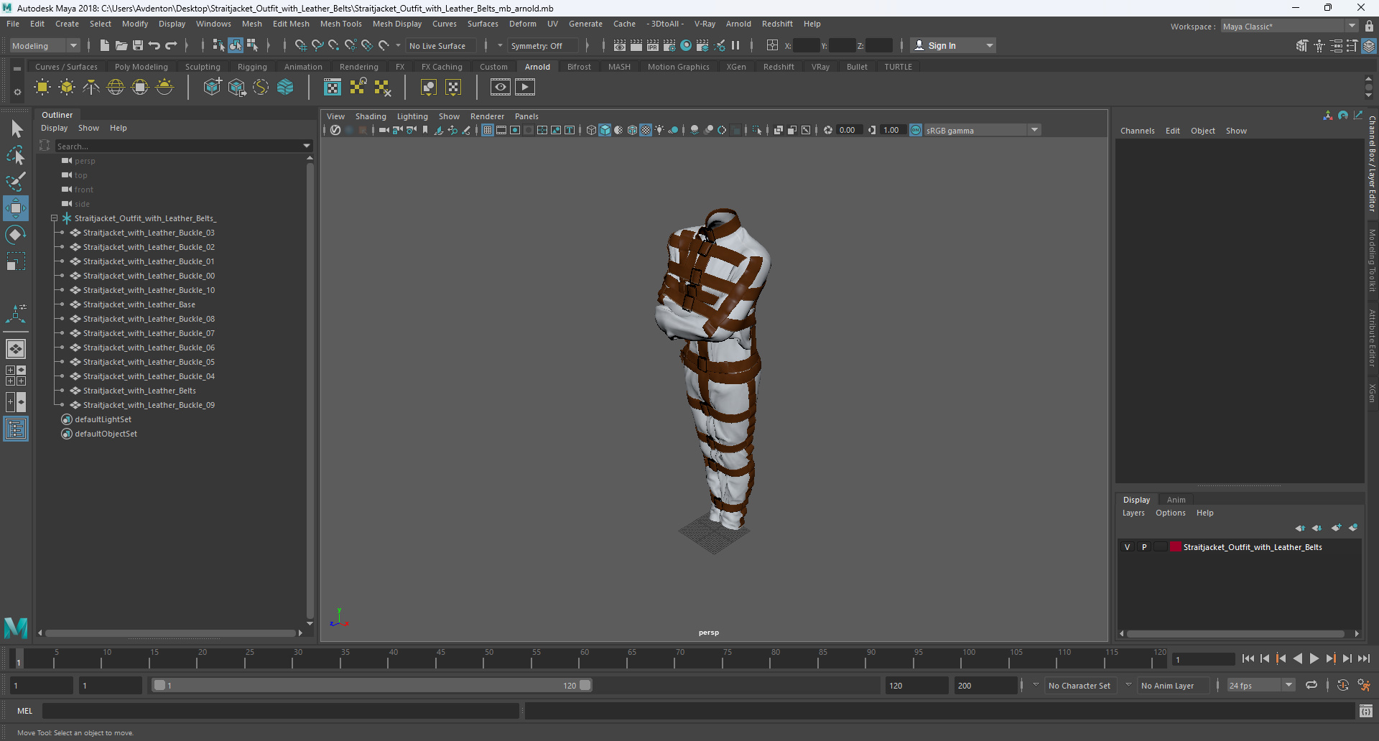The image size is (1379, 741).
Task: Open the Outliner search options arrow
Action: pyautogui.click(x=307, y=146)
